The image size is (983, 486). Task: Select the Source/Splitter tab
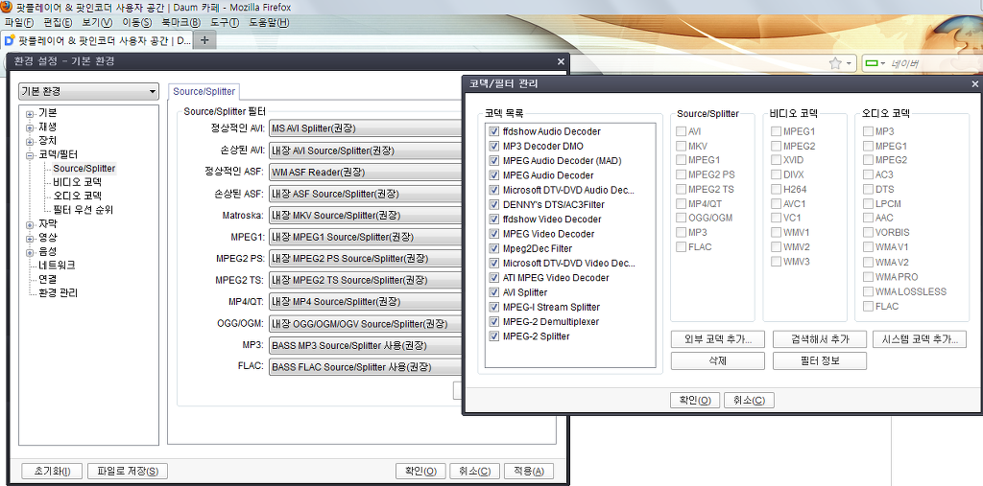pyautogui.click(x=204, y=91)
